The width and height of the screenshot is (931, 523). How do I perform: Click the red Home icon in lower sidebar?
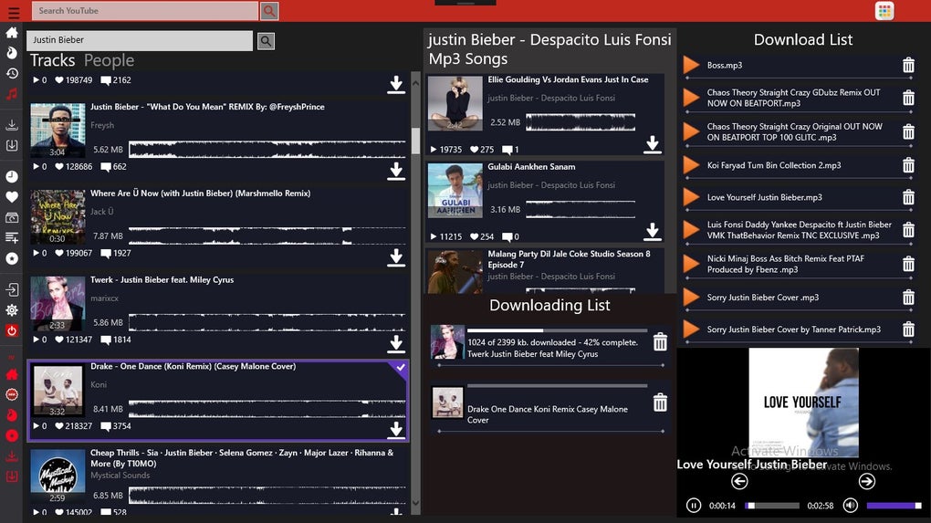12,374
